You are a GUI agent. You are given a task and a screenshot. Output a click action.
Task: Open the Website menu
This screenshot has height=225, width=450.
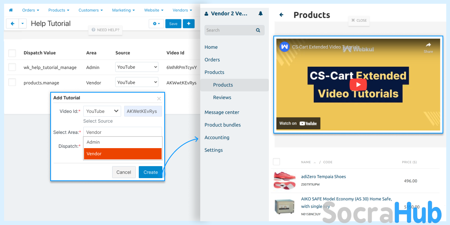coord(154,10)
